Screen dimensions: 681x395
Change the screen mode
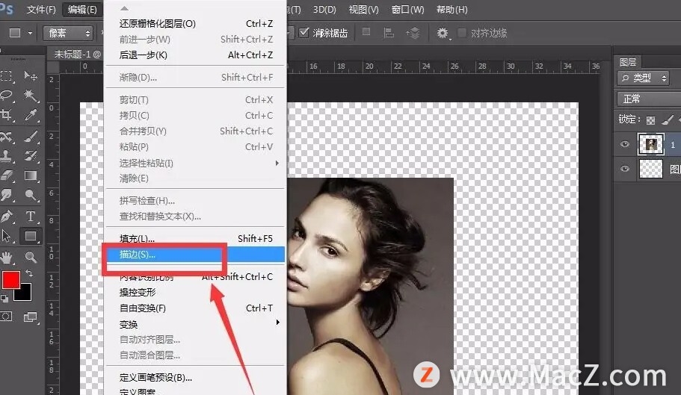31,317
